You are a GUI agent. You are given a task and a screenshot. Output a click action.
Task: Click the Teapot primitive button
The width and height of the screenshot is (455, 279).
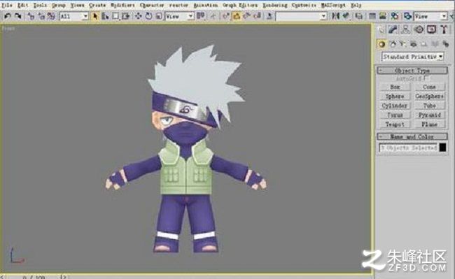(x=395, y=124)
